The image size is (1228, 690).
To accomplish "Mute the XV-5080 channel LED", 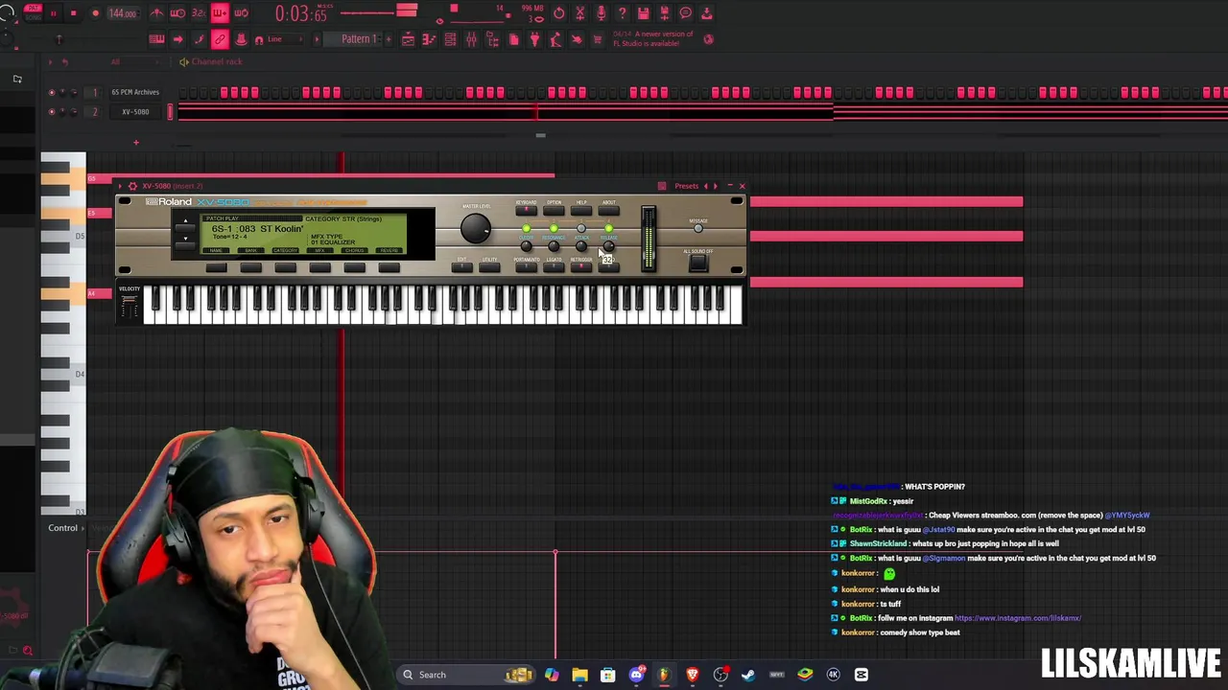I will tap(52, 112).
